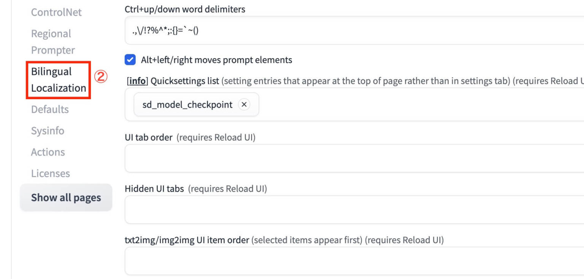
Task: Disable Alt+left/right moves prompt elements checkbox
Action: 130,60
